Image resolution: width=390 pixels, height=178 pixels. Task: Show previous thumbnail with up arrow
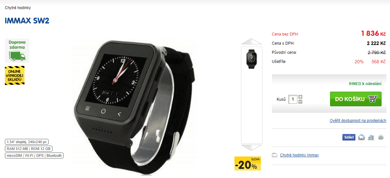point(251,41)
